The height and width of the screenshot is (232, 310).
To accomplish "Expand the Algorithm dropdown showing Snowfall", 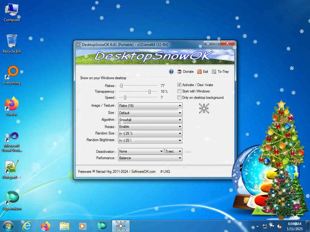I will point(150,120).
